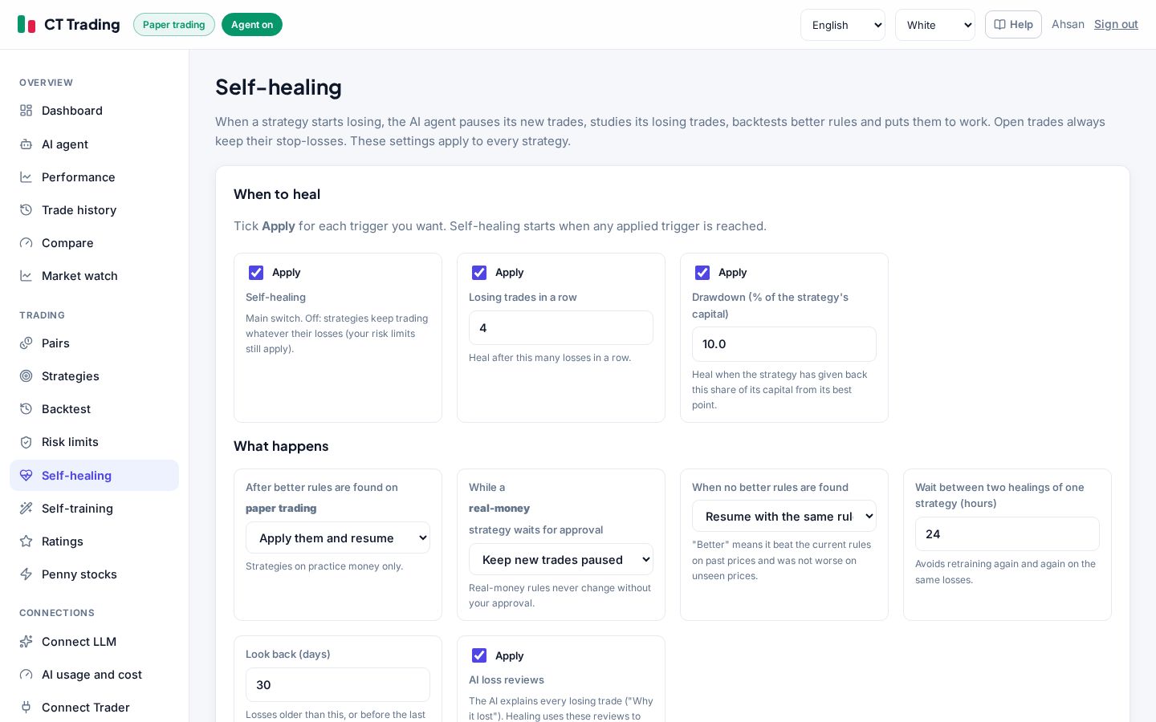Click the Self-training wand icon
Image resolution: width=1156 pixels, height=722 pixels.
pyautogui.click(x=26, y=509)
